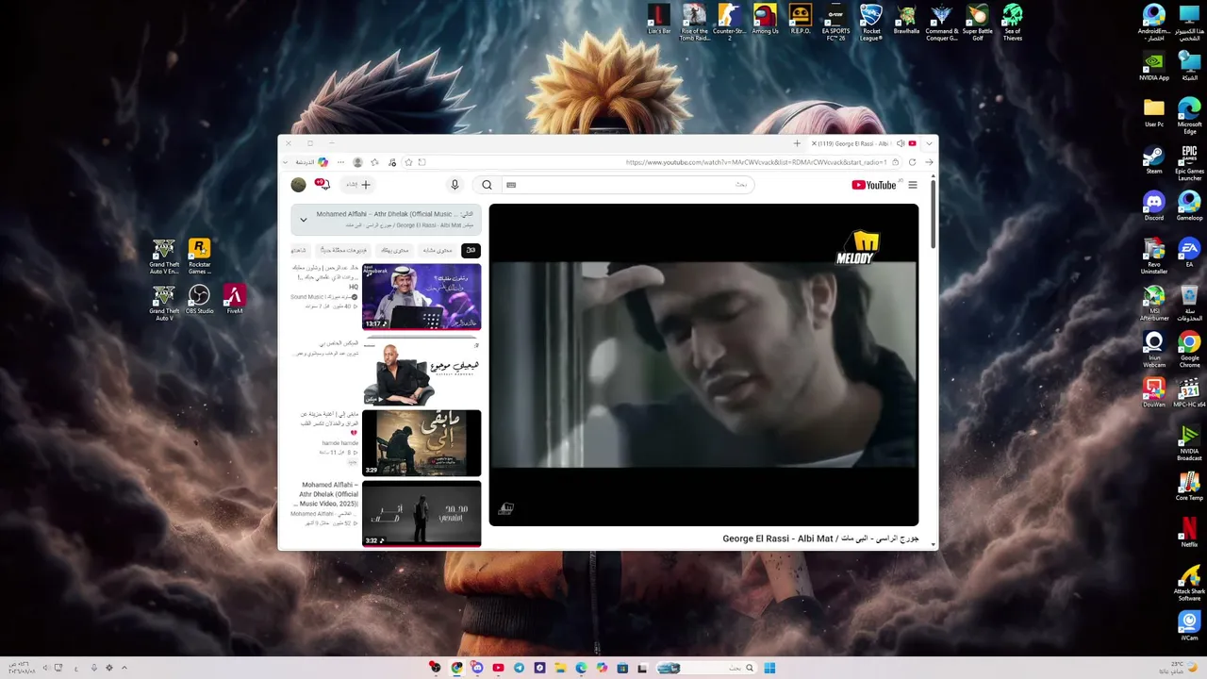The image size is (1207, 679).
Task: Select the 'محتوى يهمّك' filter chip
Action: (394, 250)
